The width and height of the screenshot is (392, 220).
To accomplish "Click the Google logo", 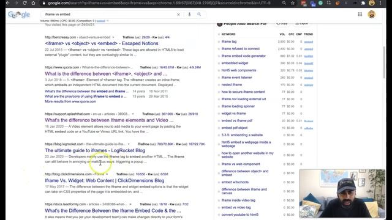I will tap(19, 15).
